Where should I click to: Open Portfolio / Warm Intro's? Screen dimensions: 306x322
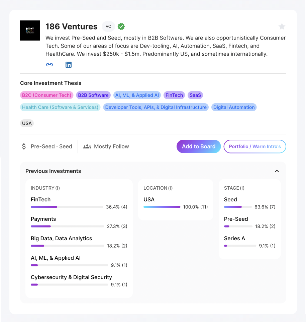coord(255,146)
